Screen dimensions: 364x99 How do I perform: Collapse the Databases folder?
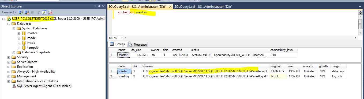(9, 23)
